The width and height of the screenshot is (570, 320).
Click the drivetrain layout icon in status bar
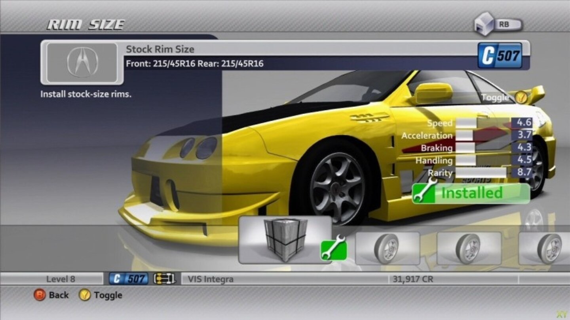click(164, 279)
